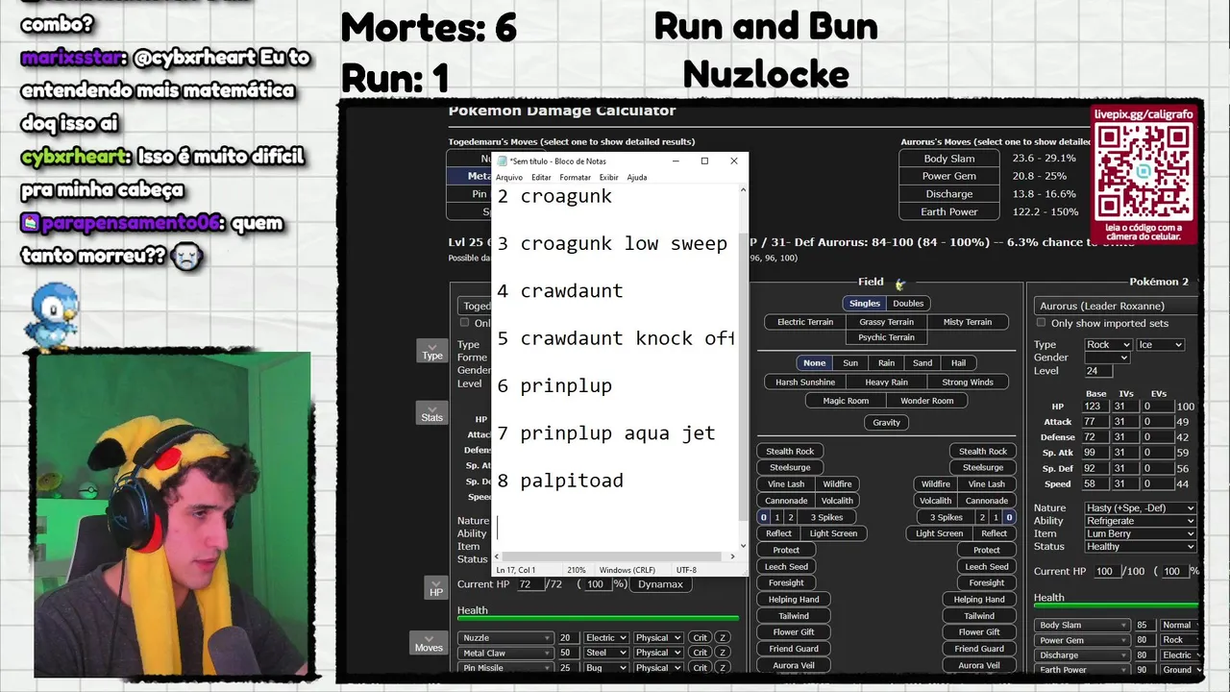Select Doubles battle format

(908, 304)
